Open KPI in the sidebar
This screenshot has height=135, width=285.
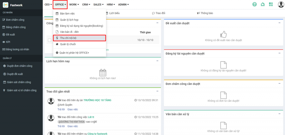coord(8,42)
